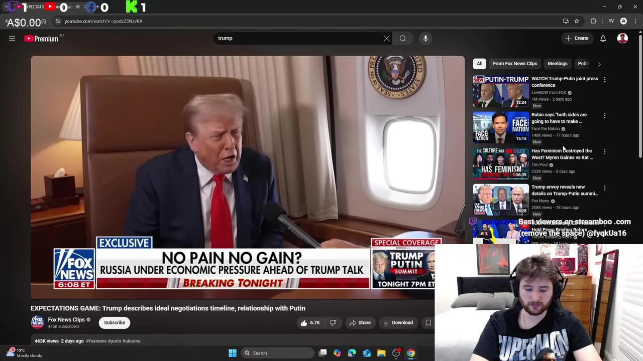The height and width of the screenshot is (361, 643).
Task: Start voice search with microphone
Action: coord(425,39)
